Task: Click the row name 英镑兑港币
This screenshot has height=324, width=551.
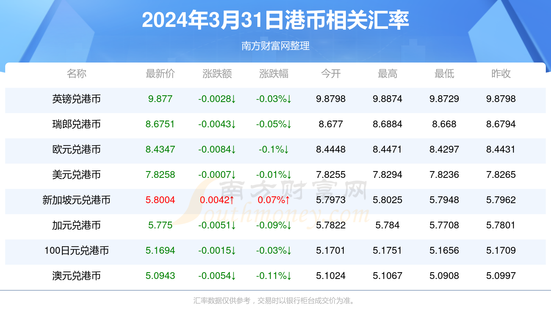Action: pos(76,99)
